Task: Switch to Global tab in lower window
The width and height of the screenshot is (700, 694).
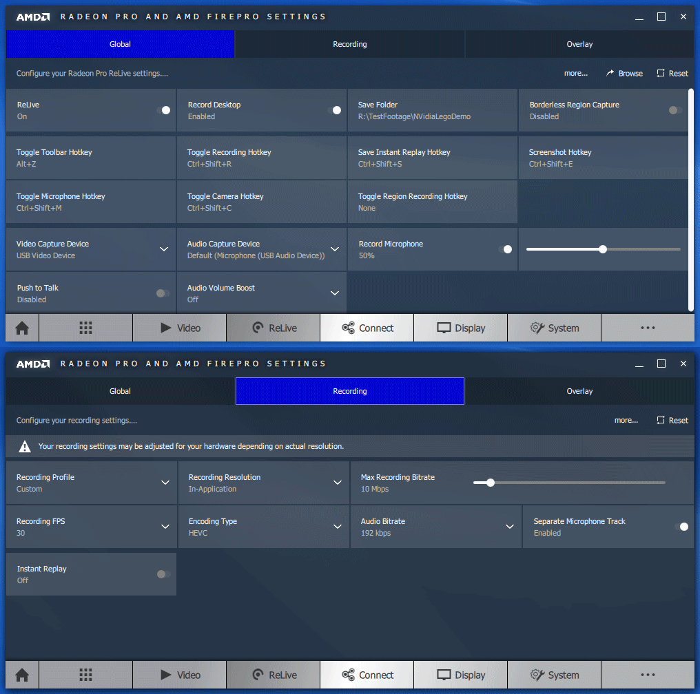Action: click(x=120, y=391)
